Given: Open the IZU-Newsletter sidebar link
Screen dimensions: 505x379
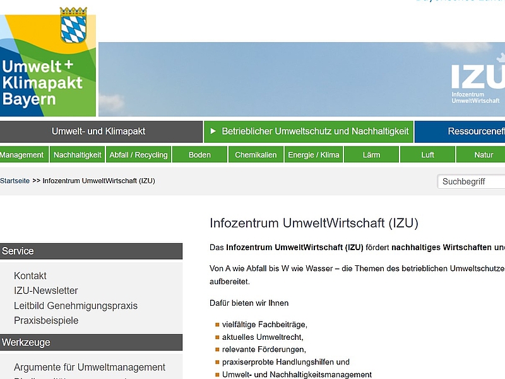Looking at the screenshot, I should (x=45, y=291).
